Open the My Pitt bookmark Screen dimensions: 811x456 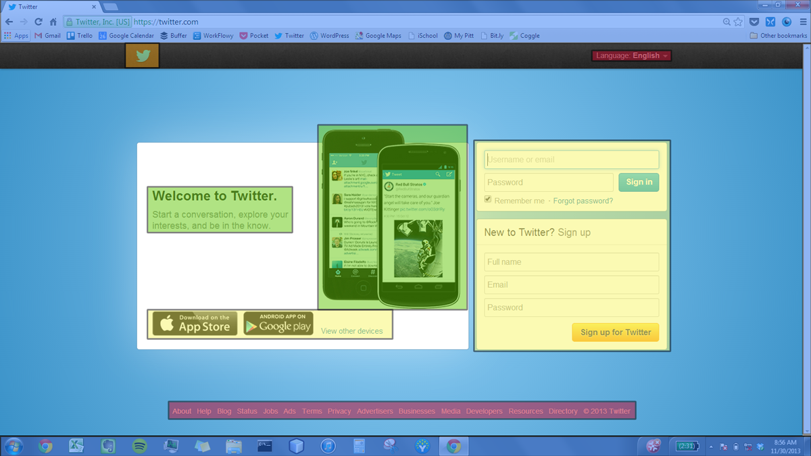tap(459, 36)
